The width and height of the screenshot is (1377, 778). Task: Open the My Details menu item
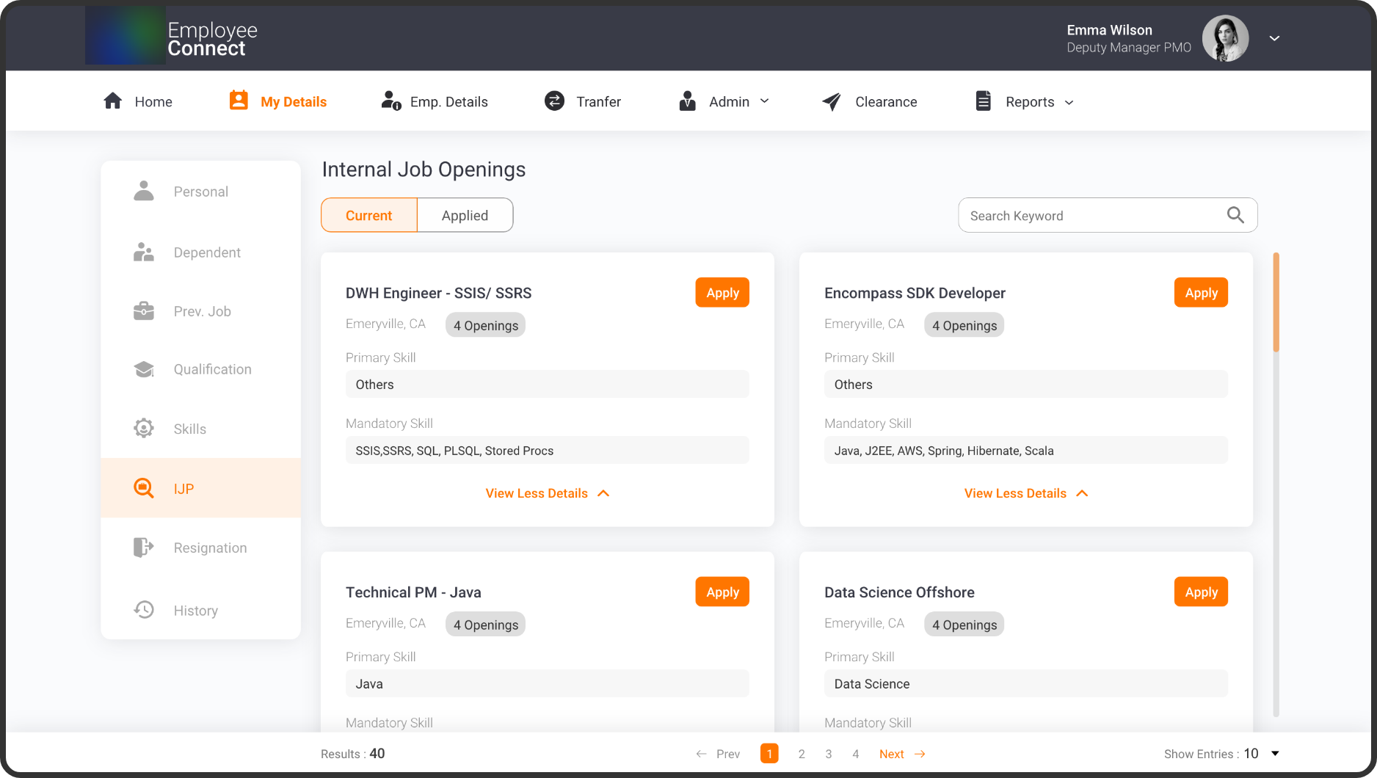278,101
